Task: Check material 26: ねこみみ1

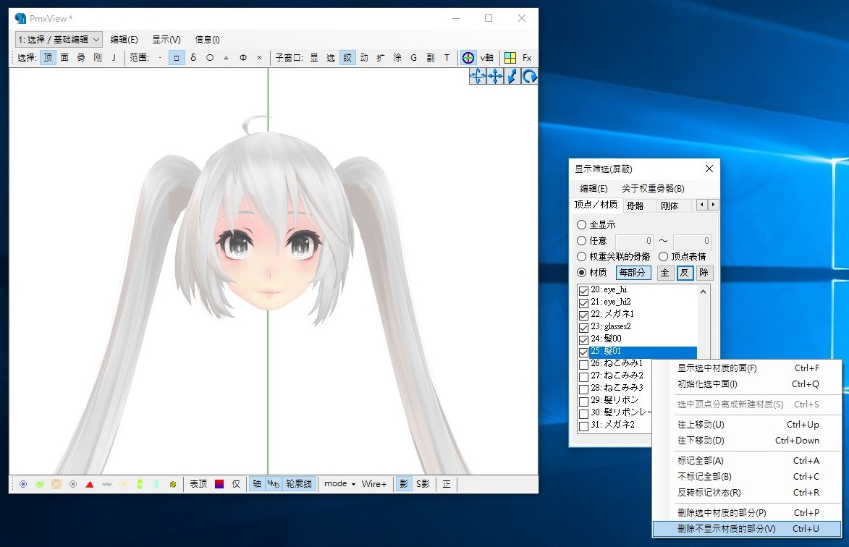Action: tap(583, 365)
